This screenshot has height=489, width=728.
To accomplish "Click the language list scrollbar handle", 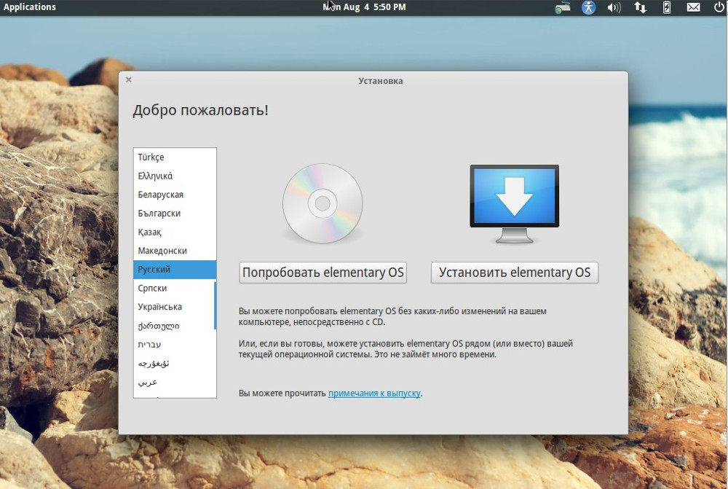I will coord(215,305).
